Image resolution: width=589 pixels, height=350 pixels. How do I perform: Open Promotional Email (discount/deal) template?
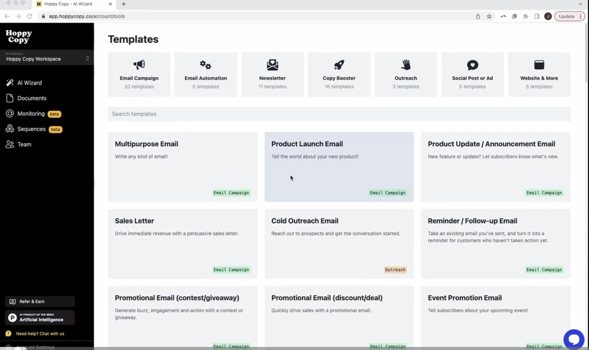(x=339, y=318)
